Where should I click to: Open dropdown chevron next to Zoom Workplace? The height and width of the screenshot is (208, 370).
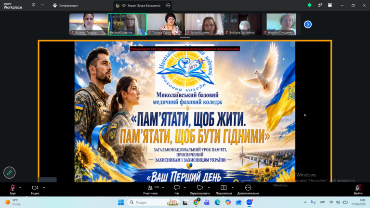pos(42,5)
